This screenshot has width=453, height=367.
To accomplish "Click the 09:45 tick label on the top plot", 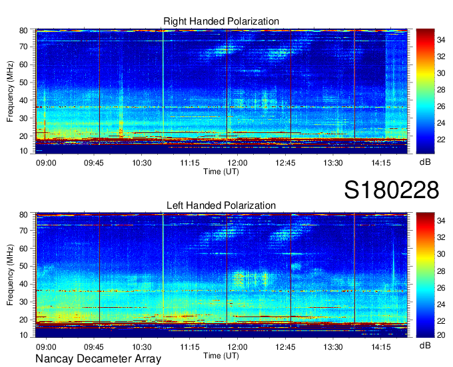I will click(x=94, y=163).
